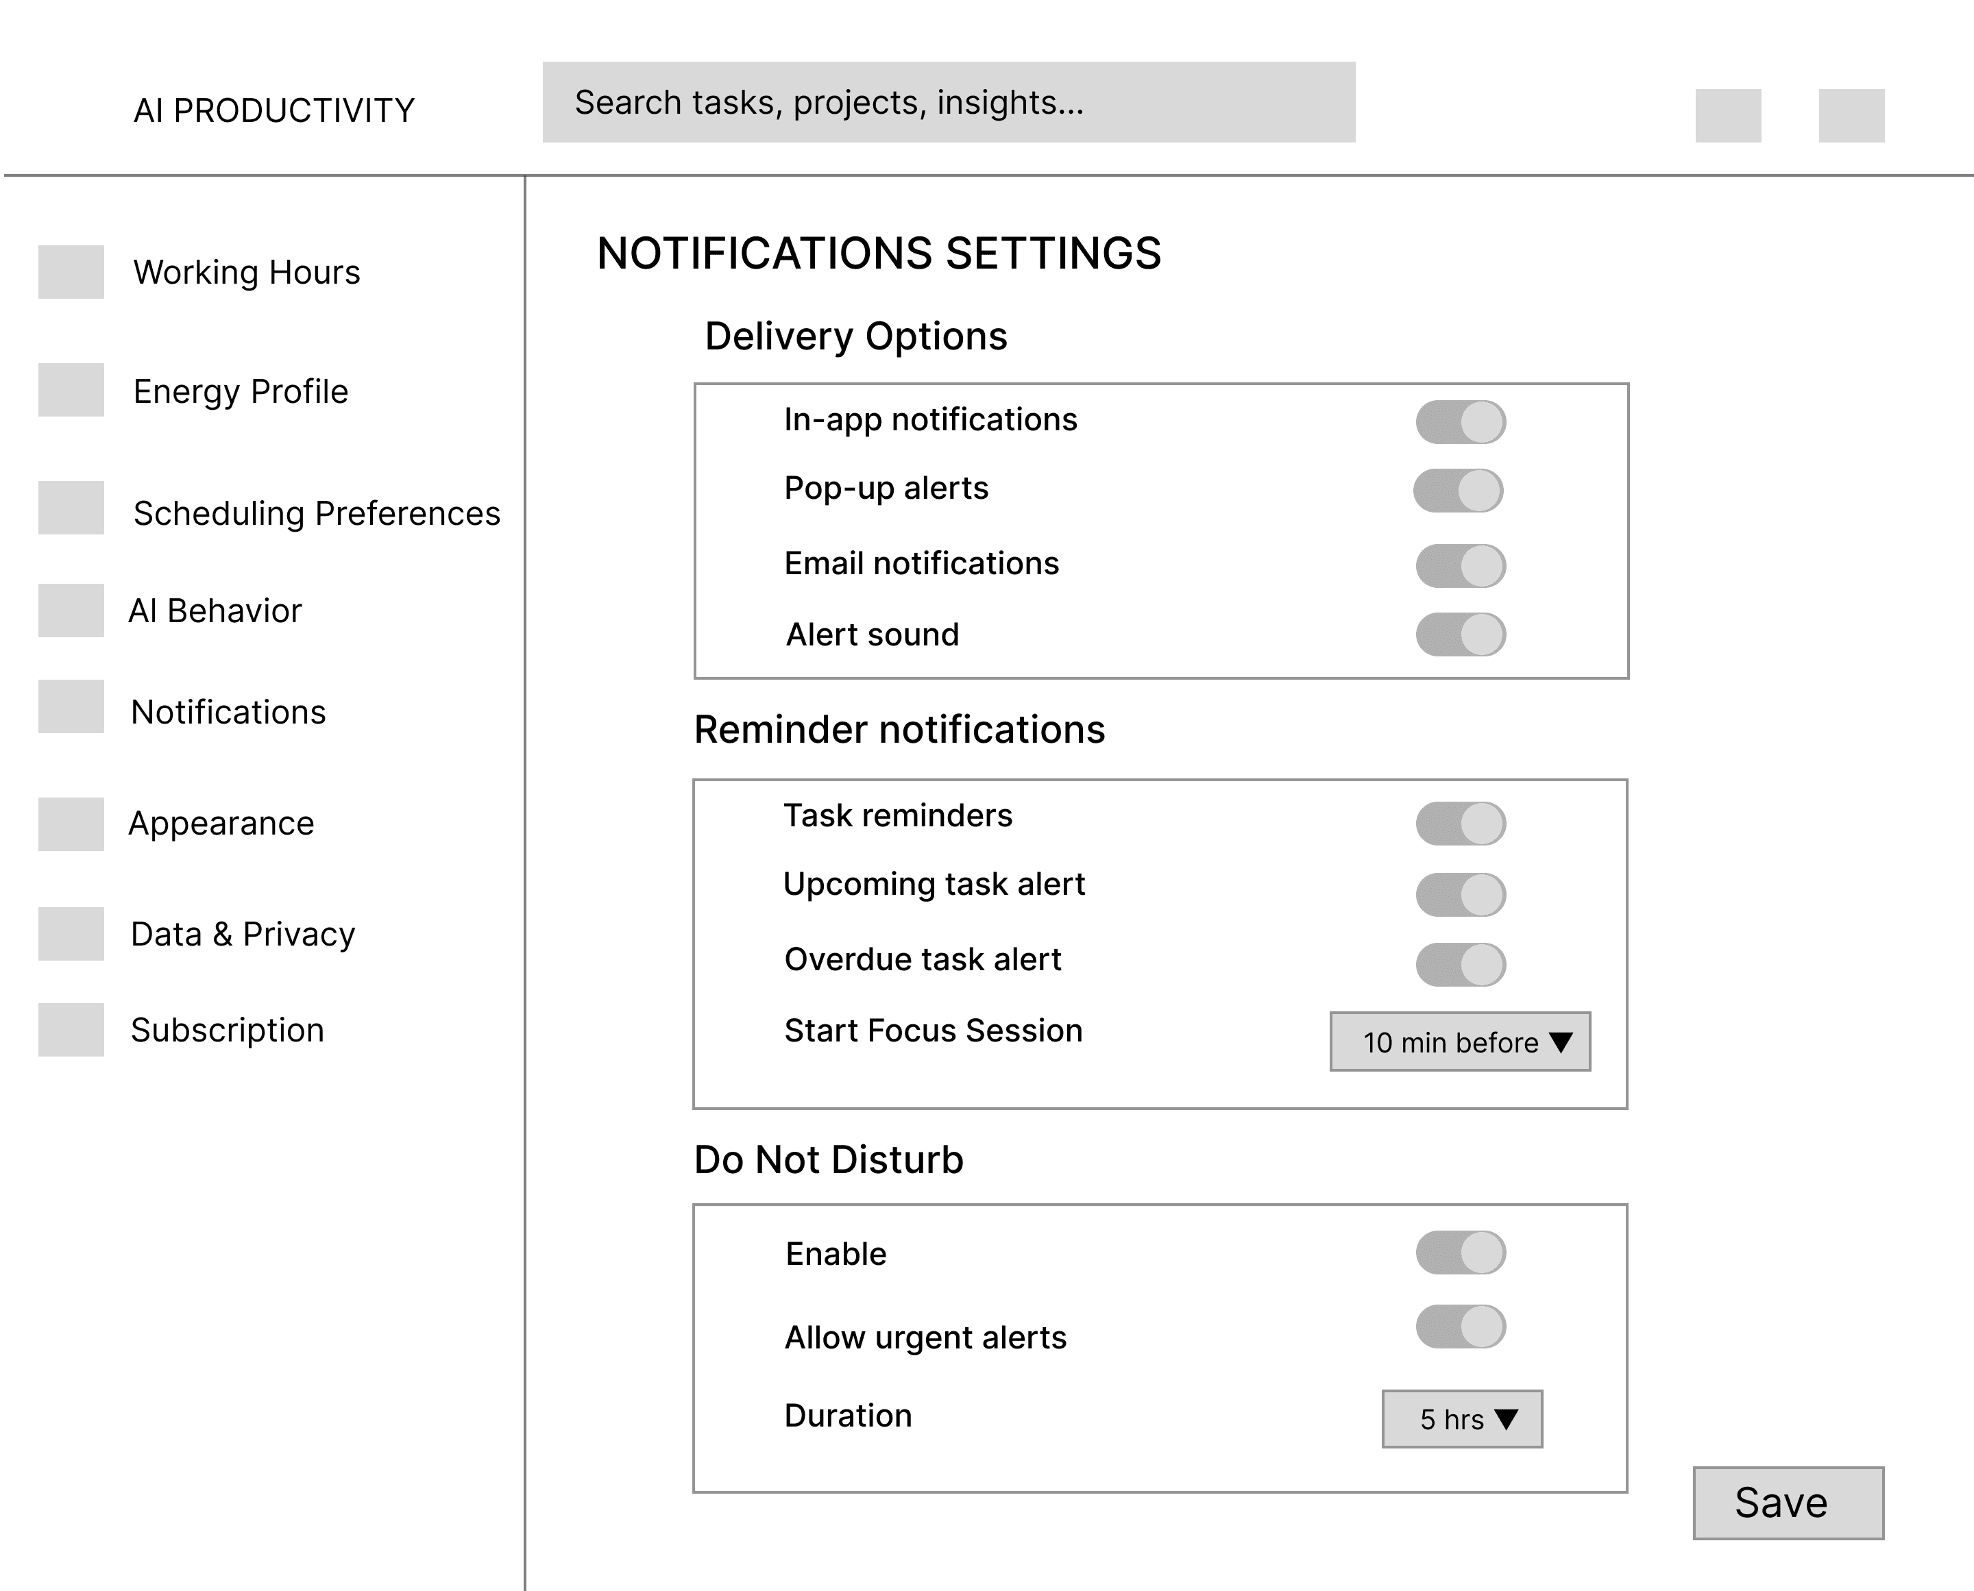Disable Email notifications toggle
Viewport: 1974px width, 1591px height.
click(x=1461, y=565)
